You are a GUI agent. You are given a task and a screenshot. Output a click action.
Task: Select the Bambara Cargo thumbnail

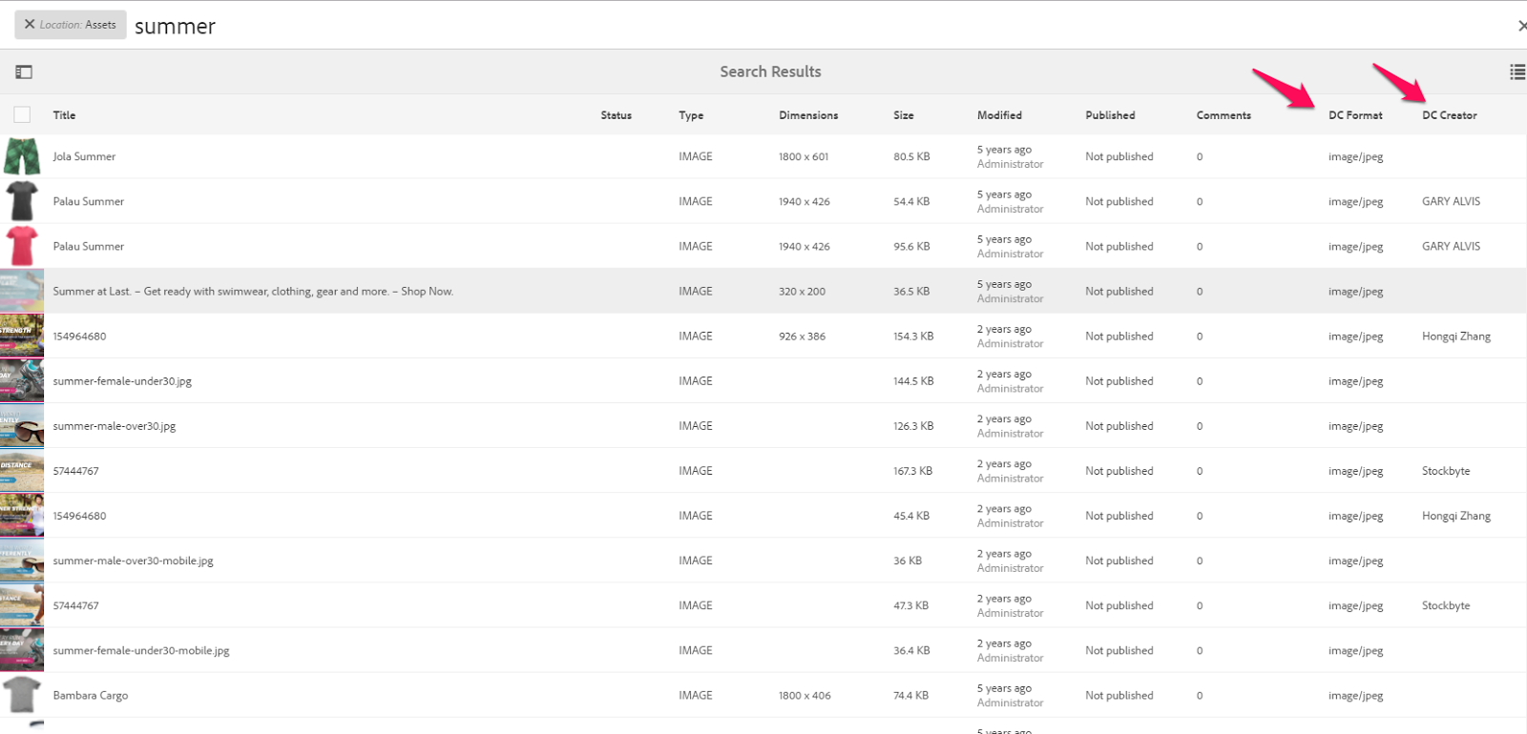point(22,695)
